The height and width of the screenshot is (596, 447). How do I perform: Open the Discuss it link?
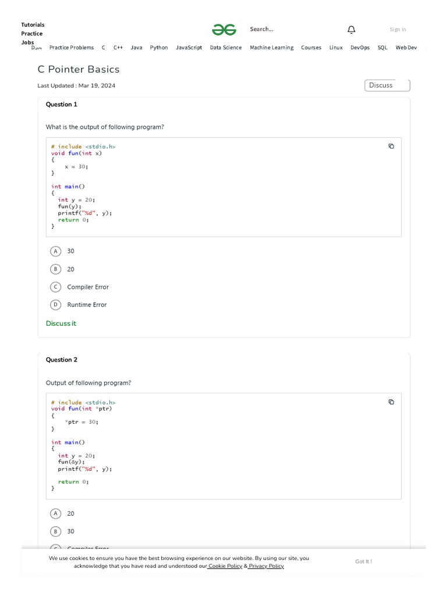(61, 324)
